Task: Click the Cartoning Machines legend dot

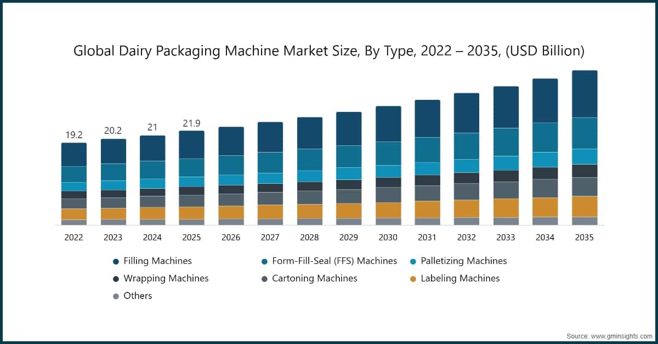Action: [x=265, y=279]
